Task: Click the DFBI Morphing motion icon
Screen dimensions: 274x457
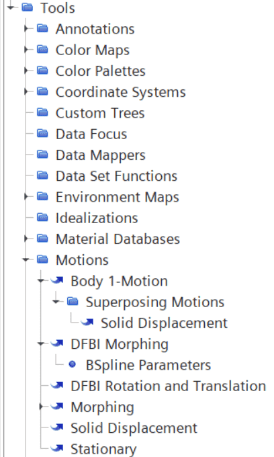Action: [57, 343]
